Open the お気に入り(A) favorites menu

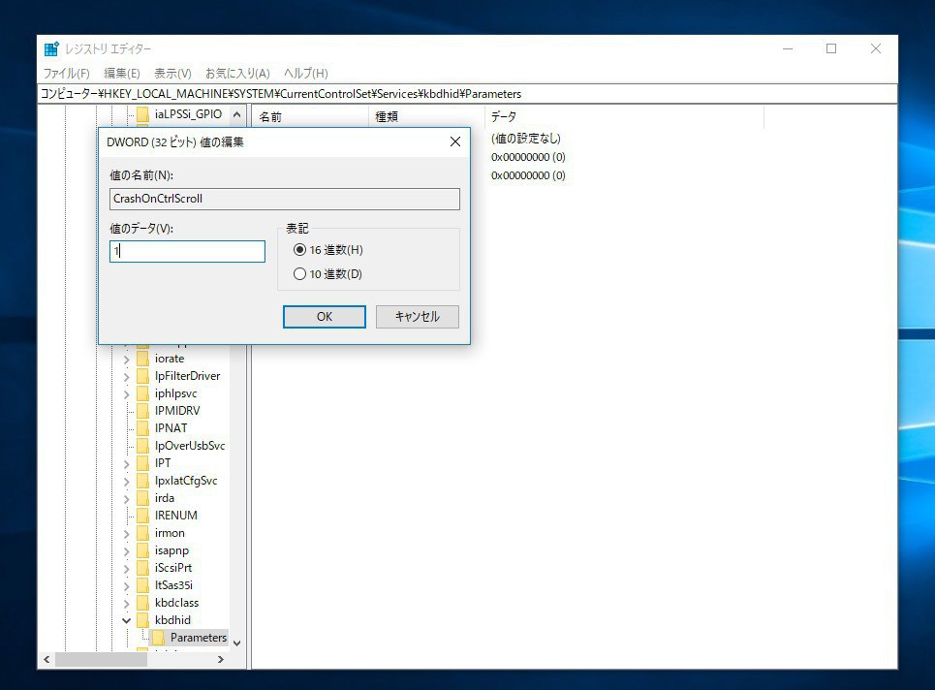click(x=236, y=74)
